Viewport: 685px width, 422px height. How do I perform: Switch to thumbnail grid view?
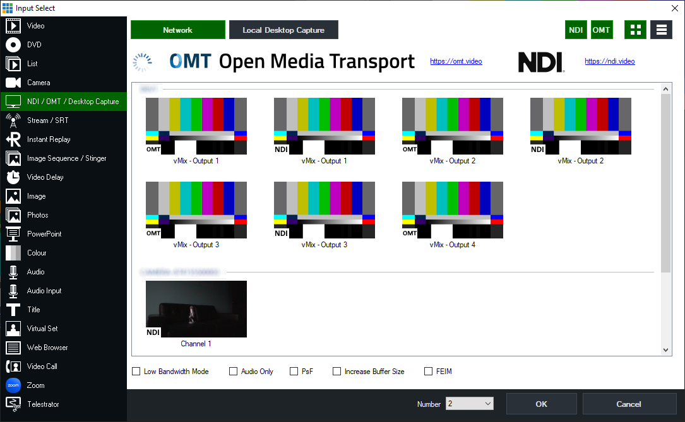(635, 30)
